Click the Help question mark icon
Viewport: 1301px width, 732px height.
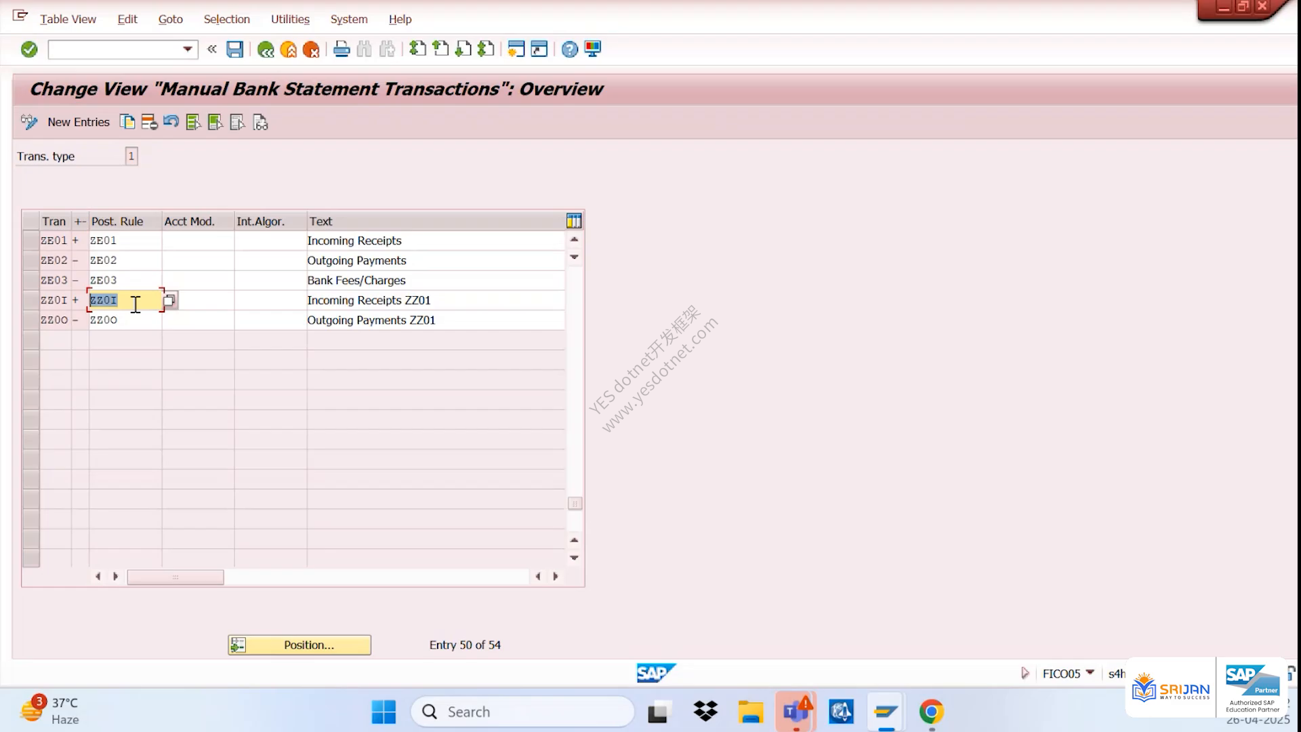(x=570, y=49)
